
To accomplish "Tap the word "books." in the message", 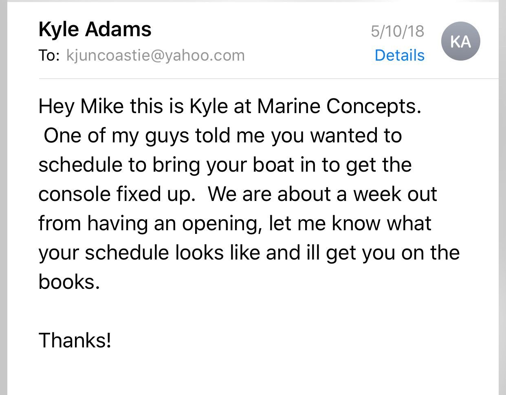I will (69, 282).
